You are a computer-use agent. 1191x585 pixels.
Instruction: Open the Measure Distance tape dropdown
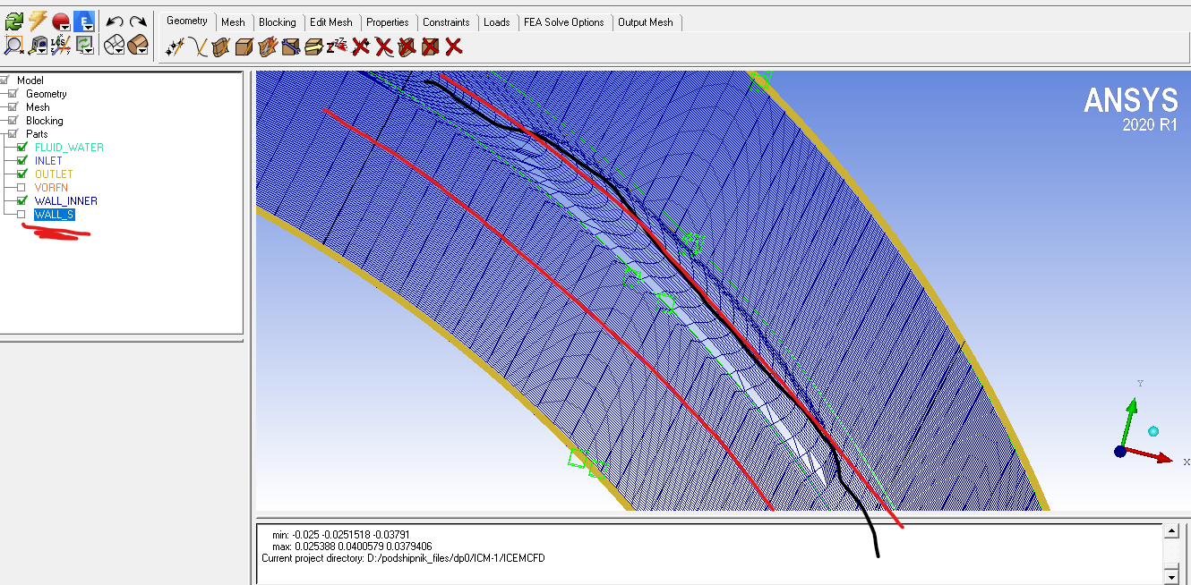pos(38,45)
